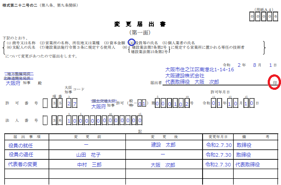The height and width of the screenshot is (185, 281).
Task: Click 大阪府 beside 知事 殿 in the addressee
Action: click(13, 83)
